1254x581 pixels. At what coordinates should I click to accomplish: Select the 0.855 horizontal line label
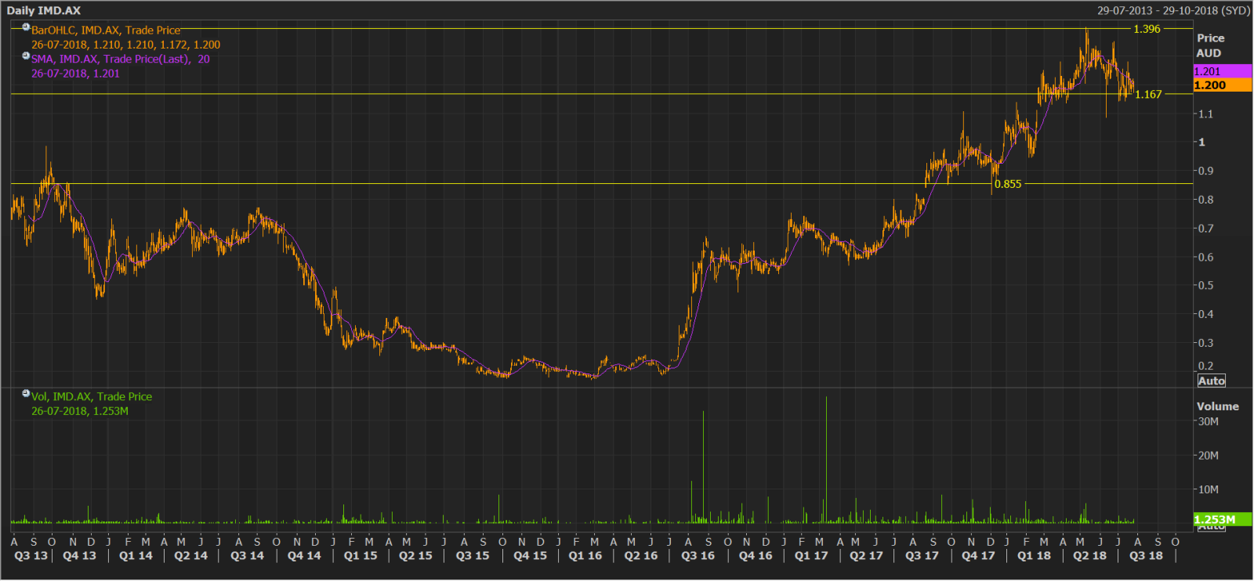coord(1008,184)
